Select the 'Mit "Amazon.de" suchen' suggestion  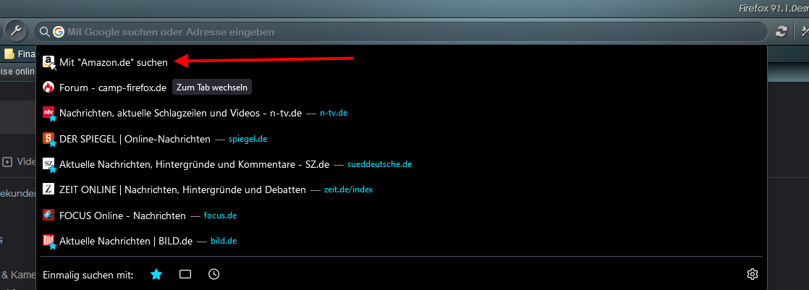(402, 62)
